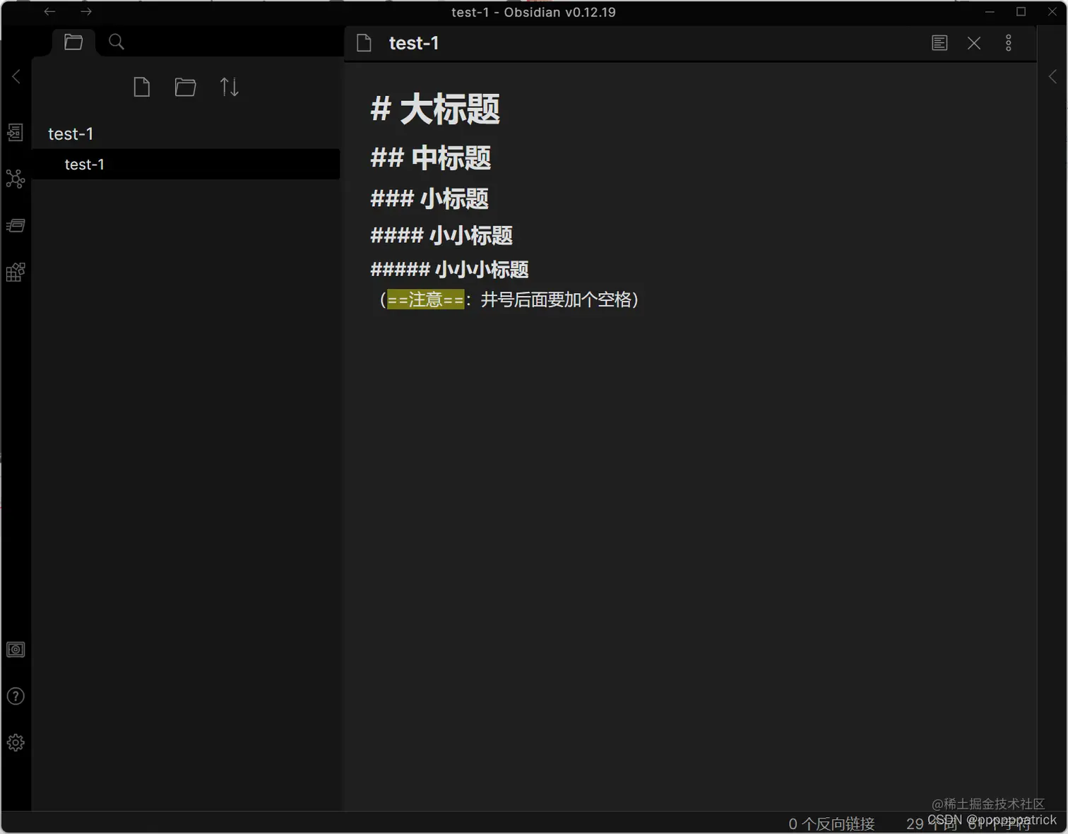Viewport: 1068px width, 834px height.
Task: Open the quick switcher icon
Action: [16, 132]
